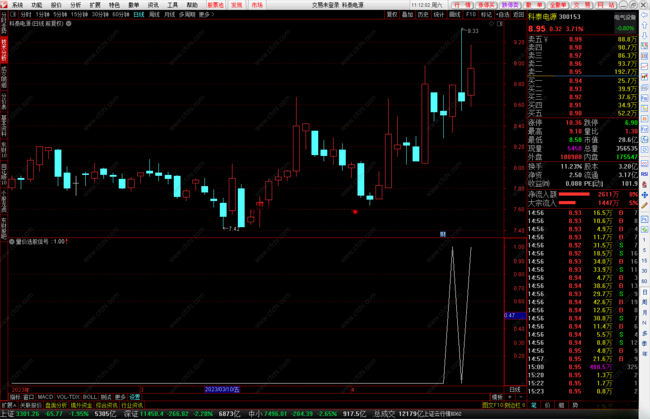Toggle the 侧边栏 sidebar collapse button
The height and width of the screenshot is (419, 650).
515,405
